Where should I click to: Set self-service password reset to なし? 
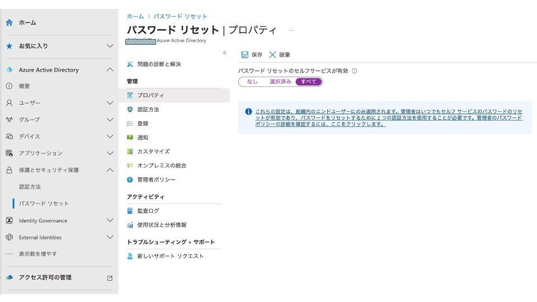[x=252, y=82]
